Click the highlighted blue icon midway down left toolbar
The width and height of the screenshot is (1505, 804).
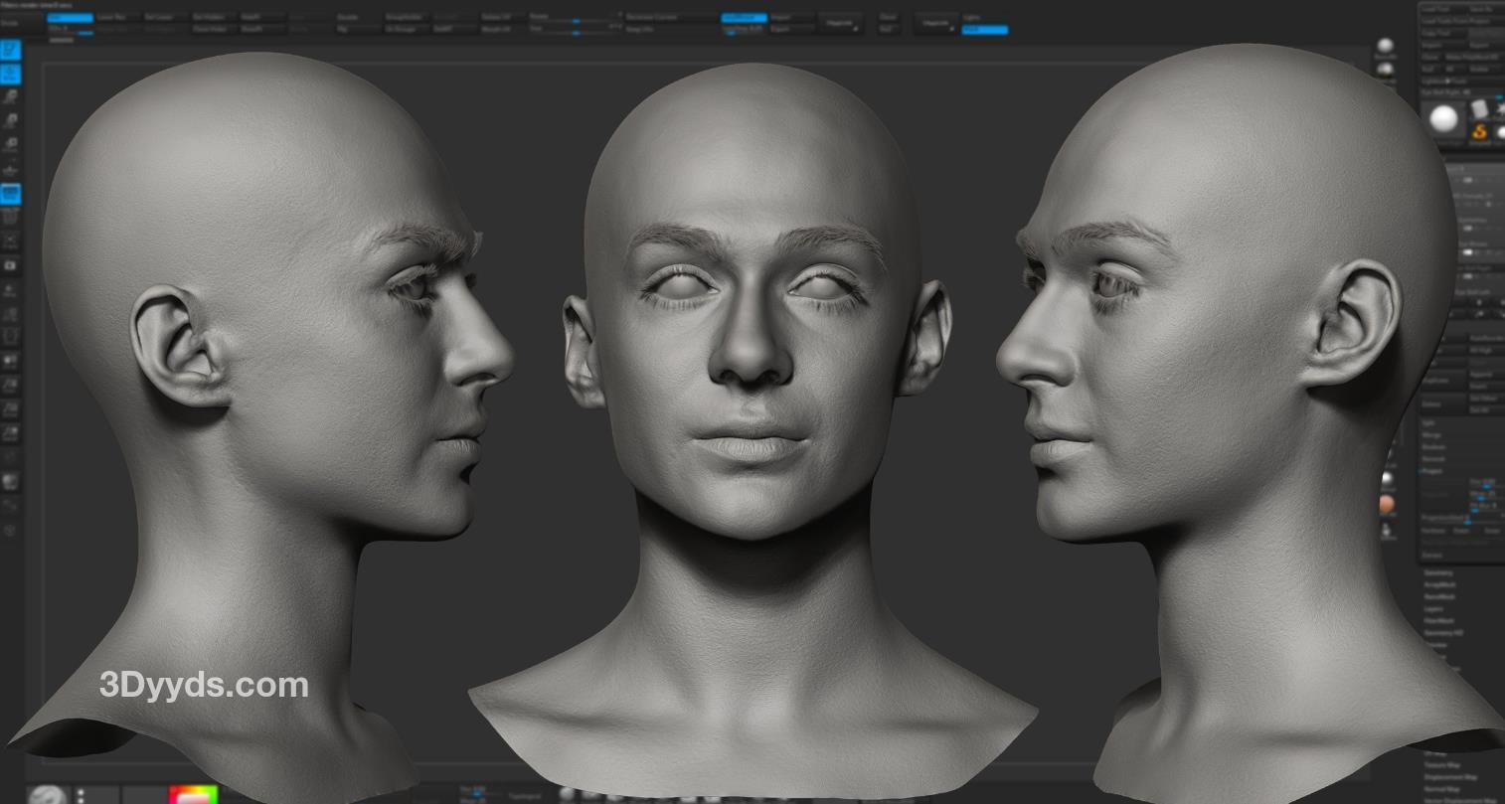point(10,194)
